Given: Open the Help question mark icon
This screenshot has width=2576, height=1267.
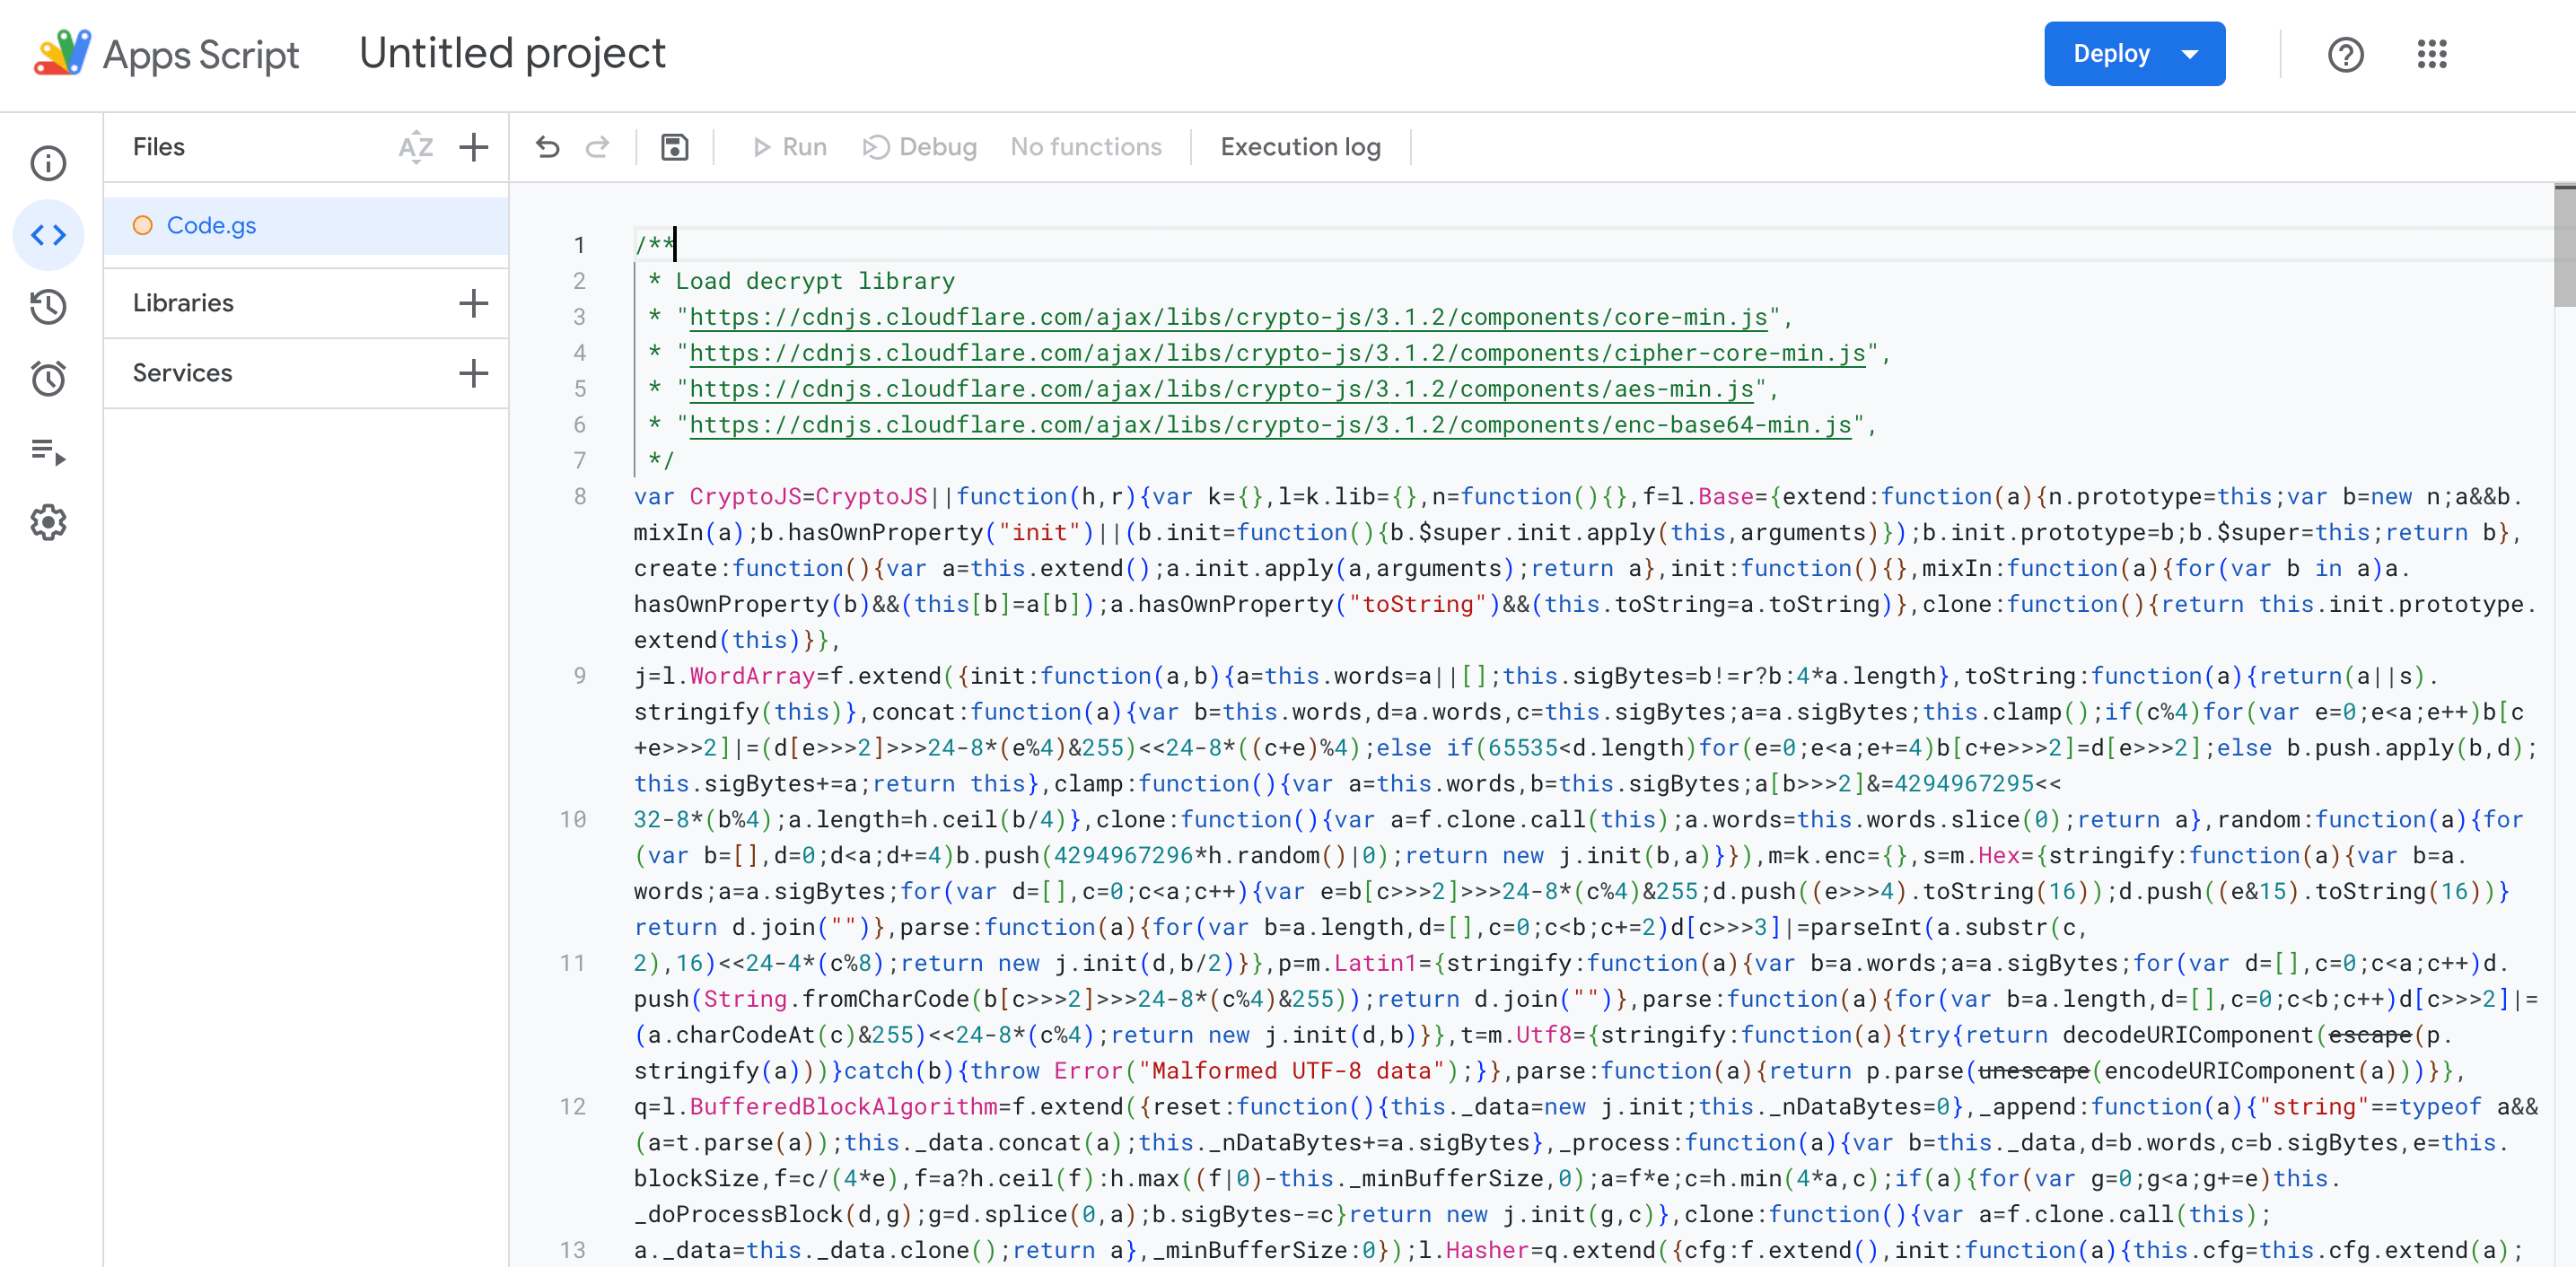Looking at the screenshot, I should (x=2345, y=54).
